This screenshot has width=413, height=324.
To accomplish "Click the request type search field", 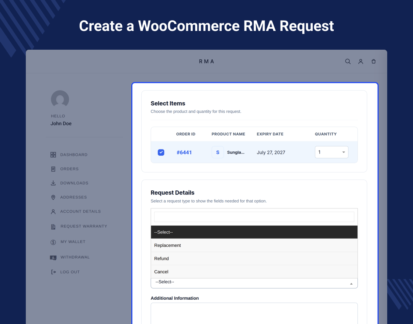I will (254, 217).
